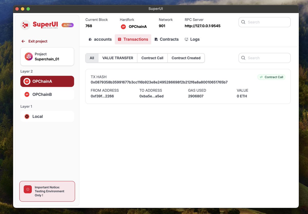Click the Important Notice warning icon
Image resolution: width=308 pixels, height=214 pixels.
(28, 189)
